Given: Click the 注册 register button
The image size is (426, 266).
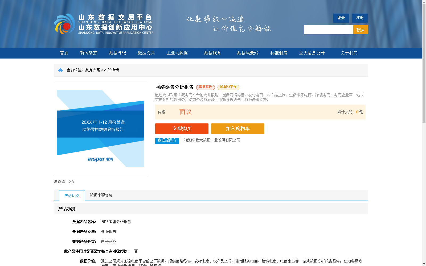Looking at the screenshot, I should pyautogui.click(x=360, y=18).
